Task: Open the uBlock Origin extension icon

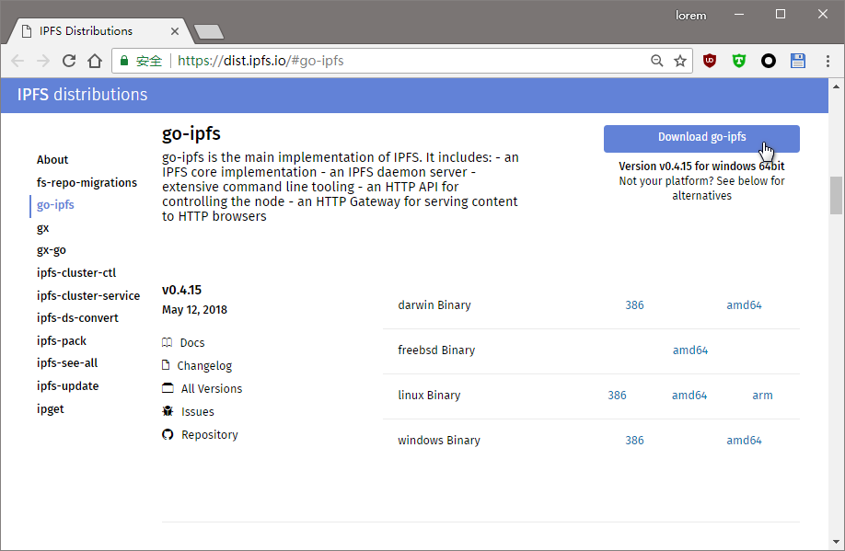Action: pos(710,61)
